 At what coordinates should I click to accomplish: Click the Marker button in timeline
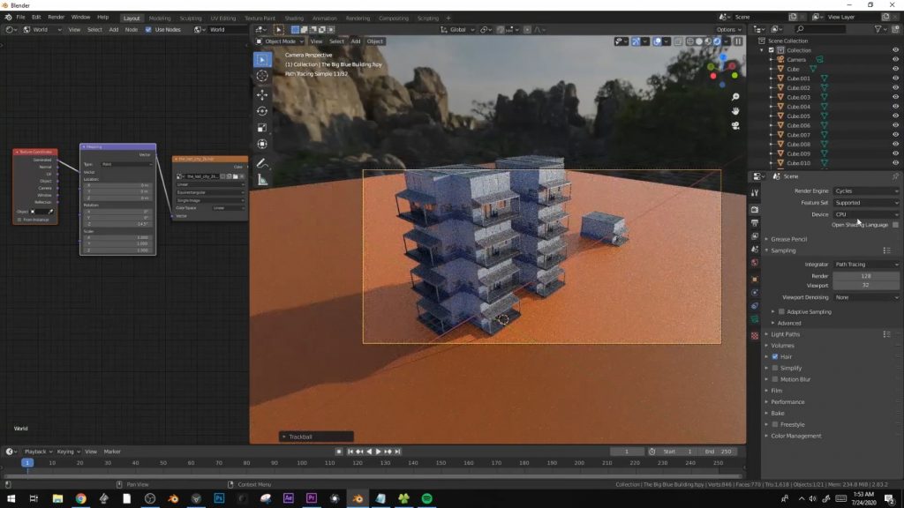[x=112, y=452]
